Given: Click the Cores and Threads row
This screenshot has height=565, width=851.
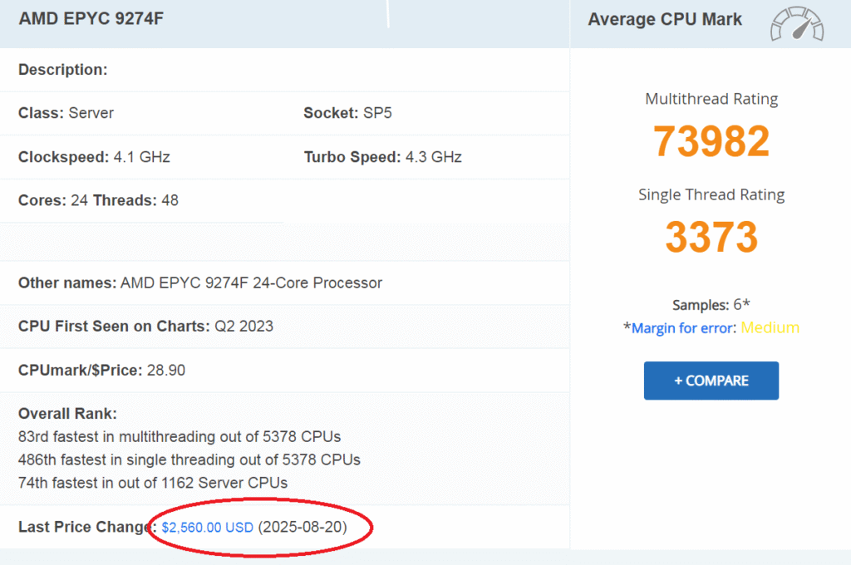Looking at the screenshot, I should pos(98,200).
